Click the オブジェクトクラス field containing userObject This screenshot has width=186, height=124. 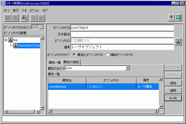[x=122, y=28]
